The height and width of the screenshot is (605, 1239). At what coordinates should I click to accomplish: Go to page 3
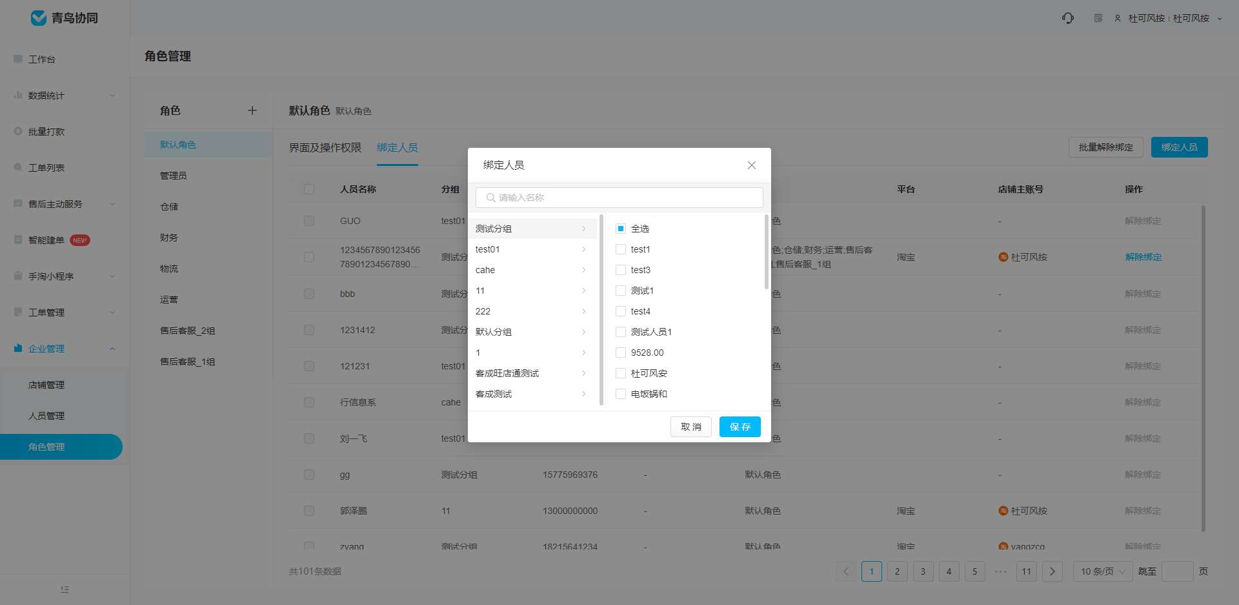[923, 571]
